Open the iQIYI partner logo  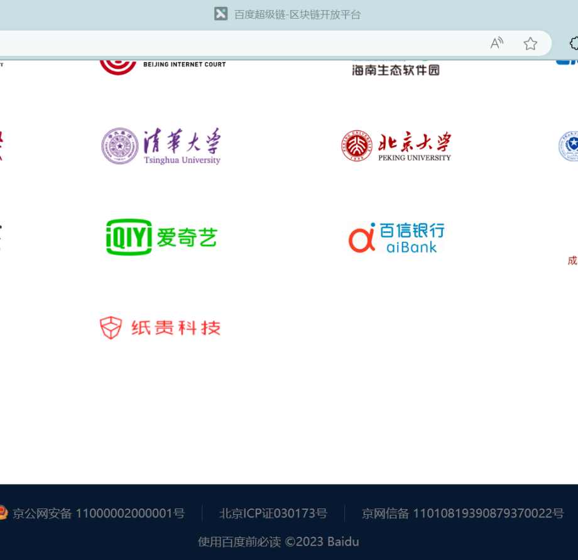coord(161,237)
